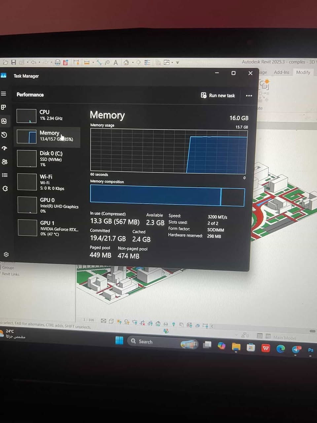Click Lock 3D View house icon
317x423 pixels.
click(x=158, y=323)
